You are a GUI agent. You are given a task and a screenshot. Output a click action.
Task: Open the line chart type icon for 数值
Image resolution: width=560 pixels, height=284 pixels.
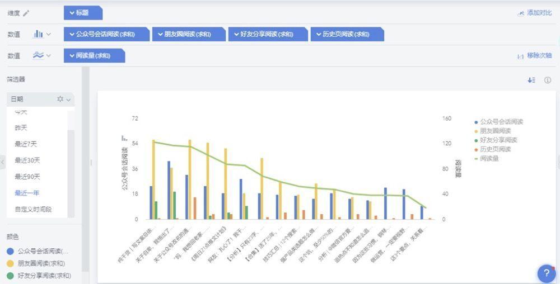pyautogui.click(x=38, y=55)
